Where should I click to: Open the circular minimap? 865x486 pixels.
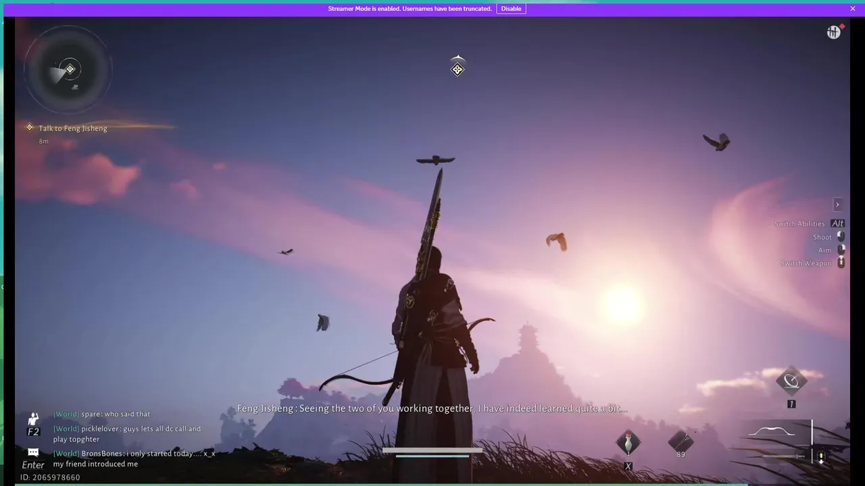click(x=68, y=68)
